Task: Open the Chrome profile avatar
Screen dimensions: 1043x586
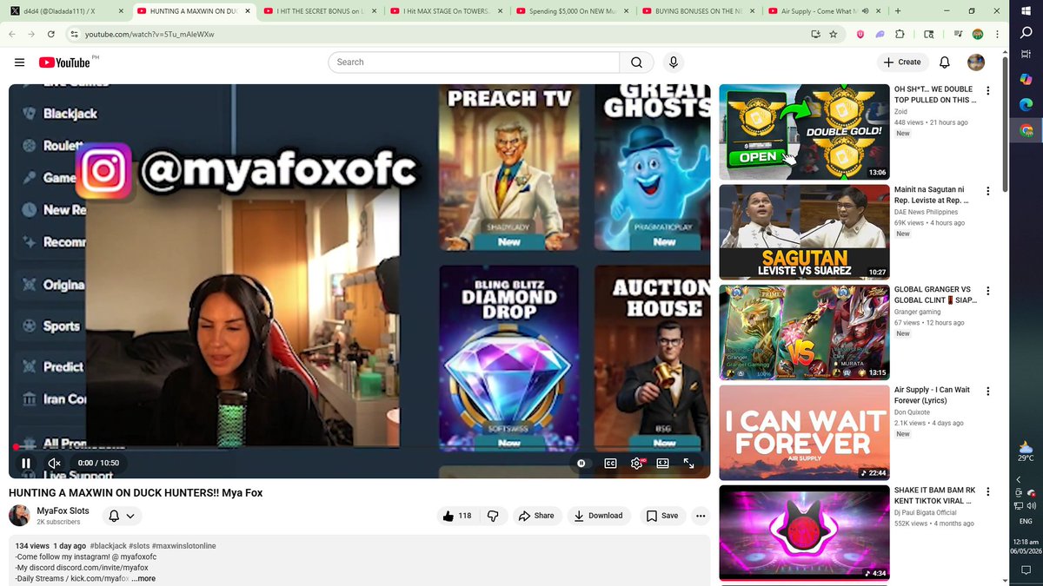Action: (x=978, y=34)
